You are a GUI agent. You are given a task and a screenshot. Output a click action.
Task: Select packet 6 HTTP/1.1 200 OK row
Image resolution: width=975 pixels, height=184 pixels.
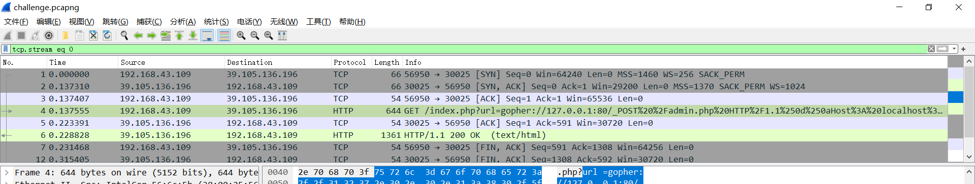(x=474, y=135)
